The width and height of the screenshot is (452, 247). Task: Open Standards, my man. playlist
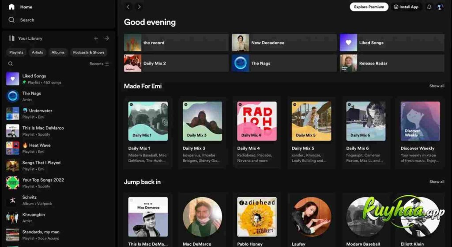[x=58, y=235]
